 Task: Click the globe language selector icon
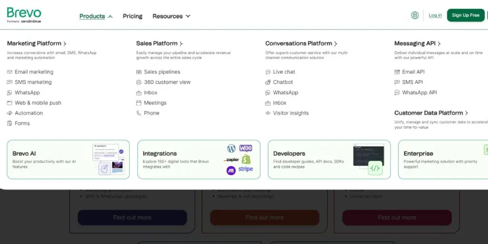[415, 15]
